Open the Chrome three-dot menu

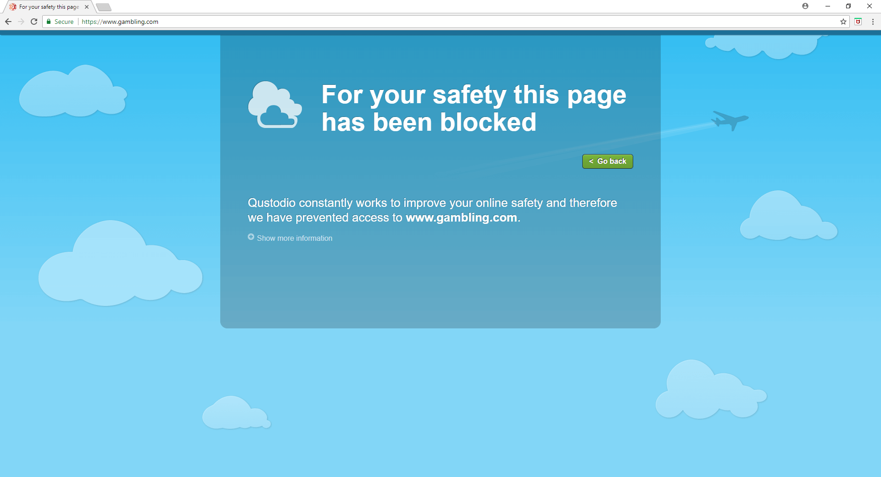pyautogui.click(x=873, y=22)
